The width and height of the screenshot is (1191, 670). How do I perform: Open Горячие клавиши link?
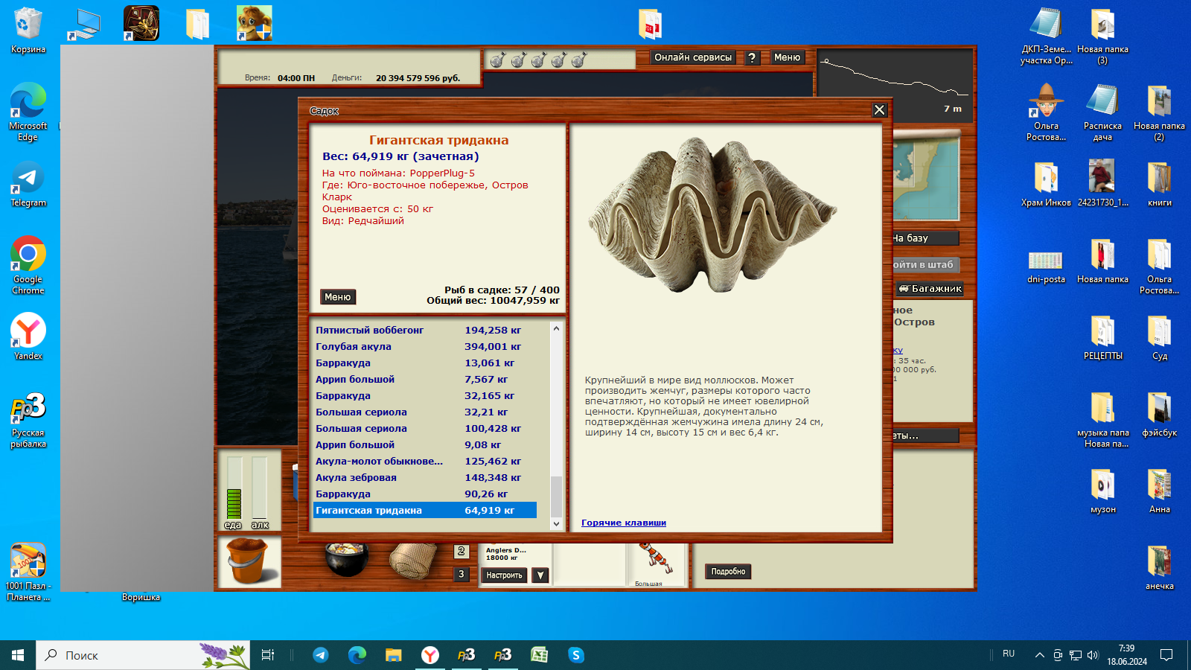coord(624,523)
